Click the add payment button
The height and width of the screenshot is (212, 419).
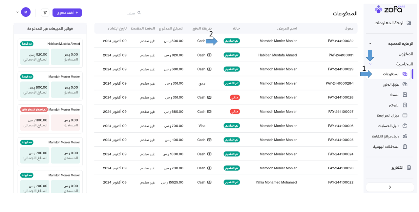(x=67, y=13)
